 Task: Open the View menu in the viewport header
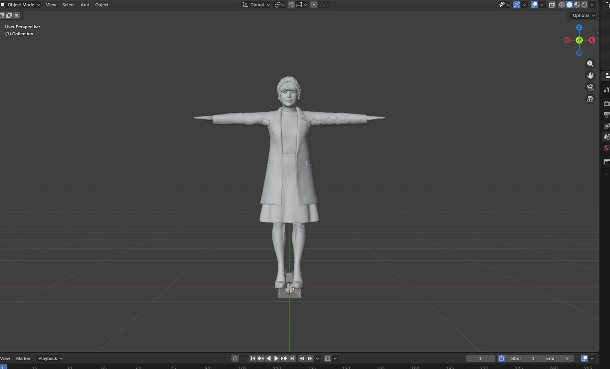[51, 5]
